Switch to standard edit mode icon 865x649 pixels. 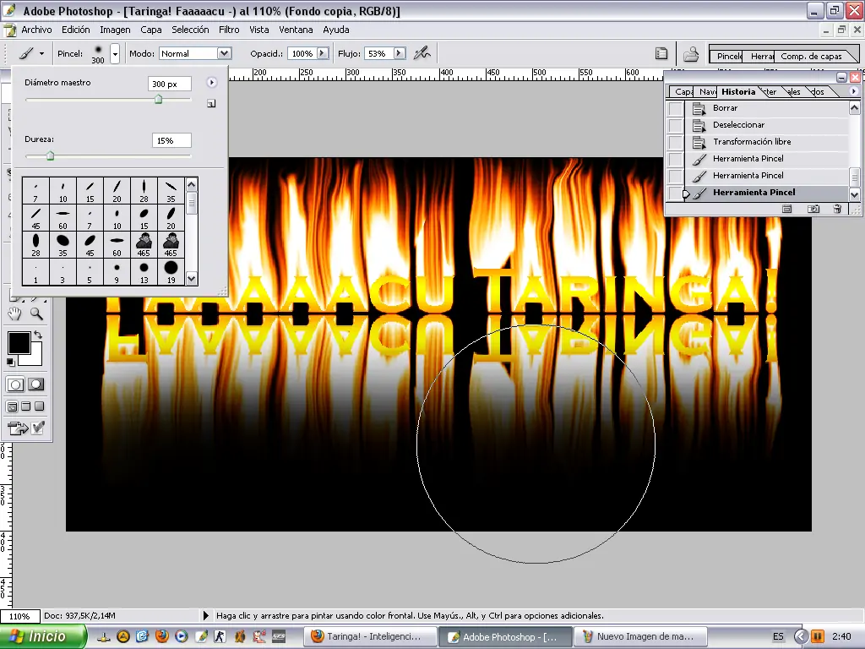tap(15, 384)
